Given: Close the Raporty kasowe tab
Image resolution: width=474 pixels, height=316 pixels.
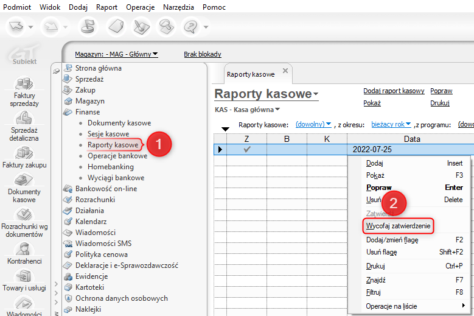Looking at the screenshot, I should pyautogui.click(x=285, y=71).
